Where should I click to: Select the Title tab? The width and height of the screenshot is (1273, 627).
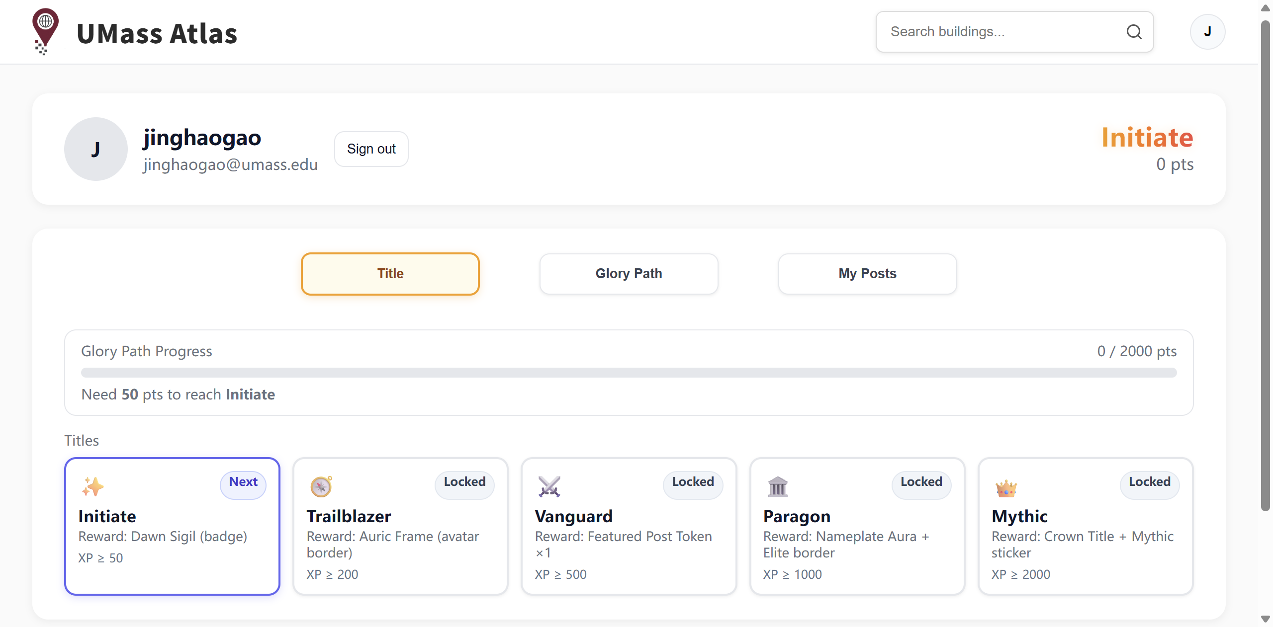390,274
